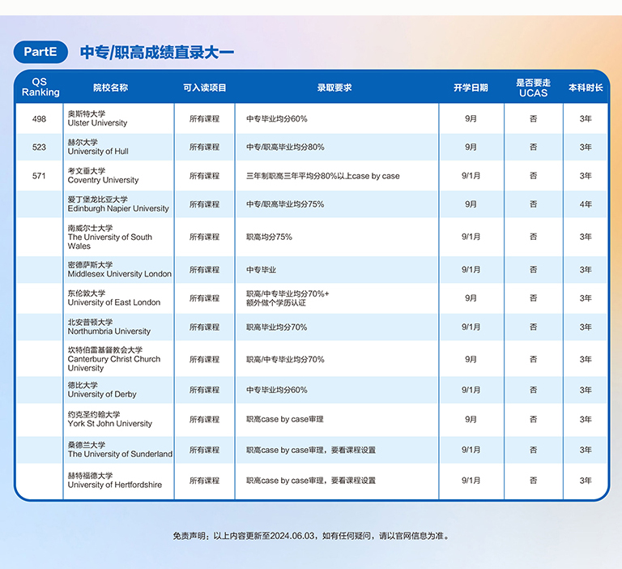The height and width of the screenshot is (569, 622).
Task: Click the QS Ranking column header
Action: [40, 87]
